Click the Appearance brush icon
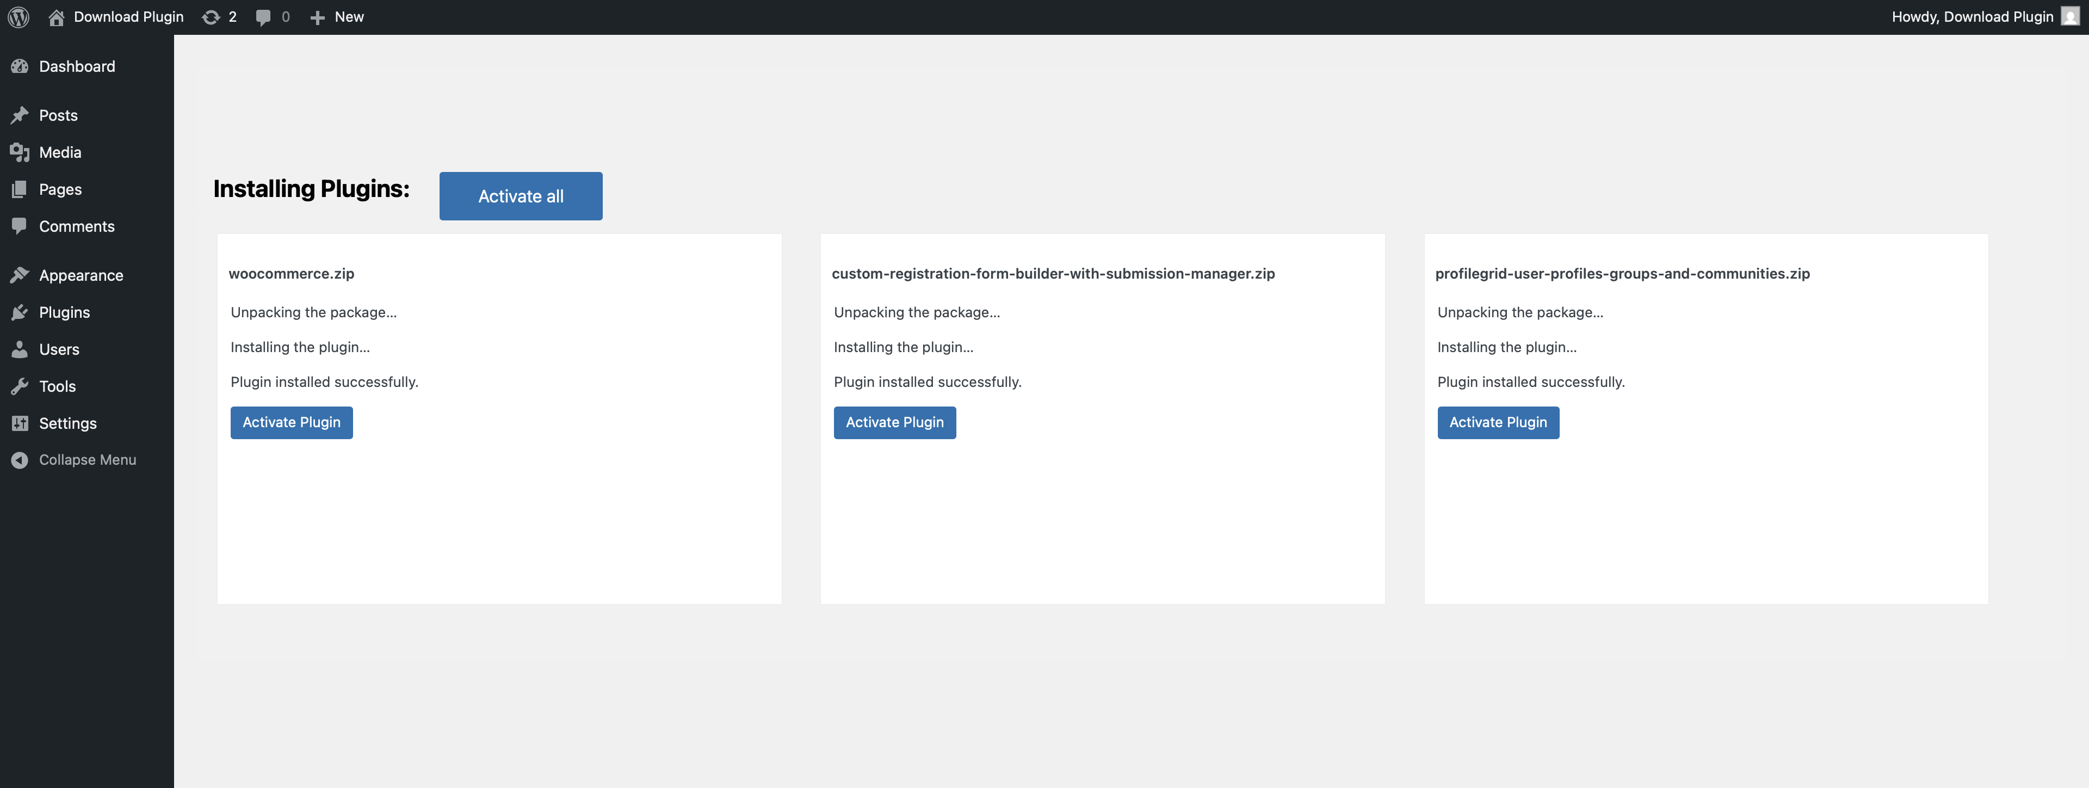Screen dimensions: 2089x788 (x=21, y=274)
